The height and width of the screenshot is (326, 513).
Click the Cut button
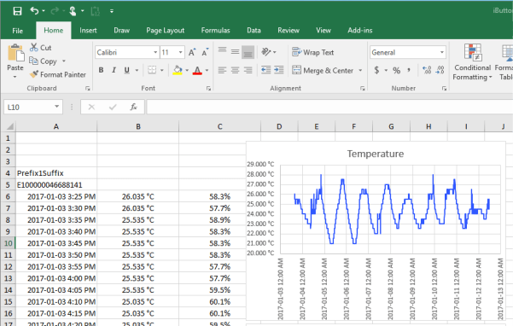[41, 48]
